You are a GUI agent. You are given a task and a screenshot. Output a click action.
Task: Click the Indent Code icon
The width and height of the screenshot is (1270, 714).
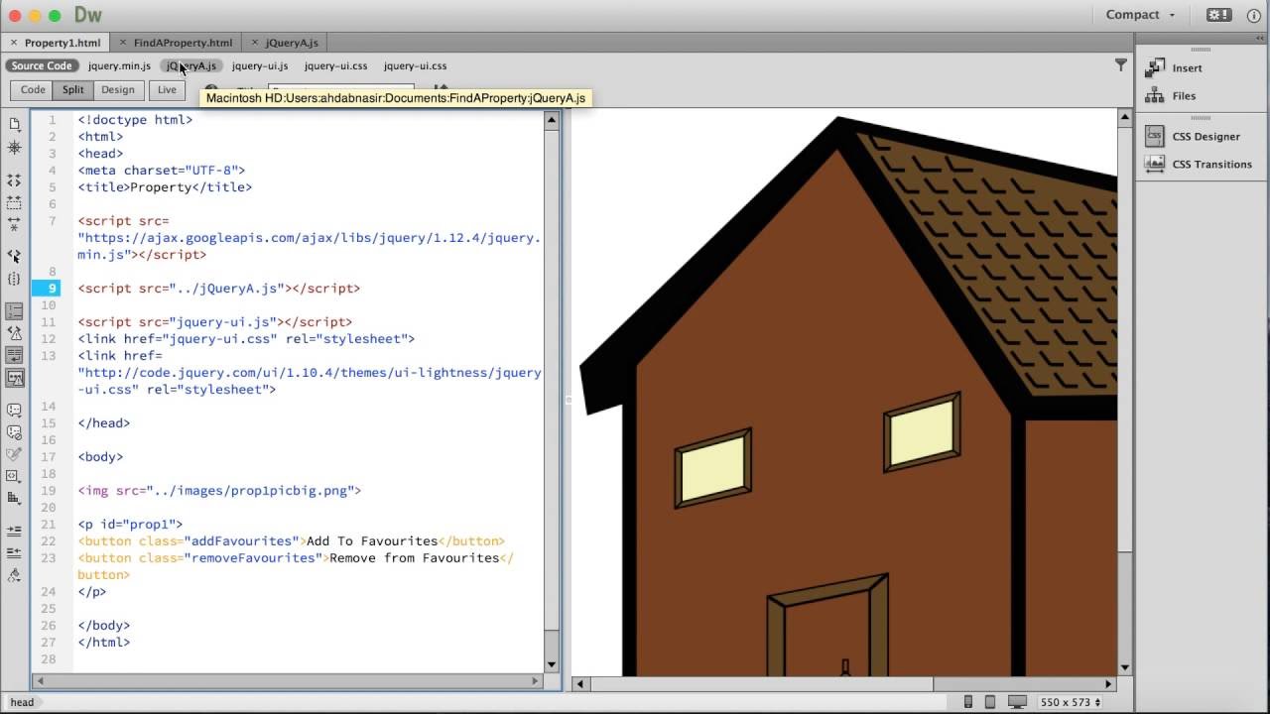tap(15, 531)
